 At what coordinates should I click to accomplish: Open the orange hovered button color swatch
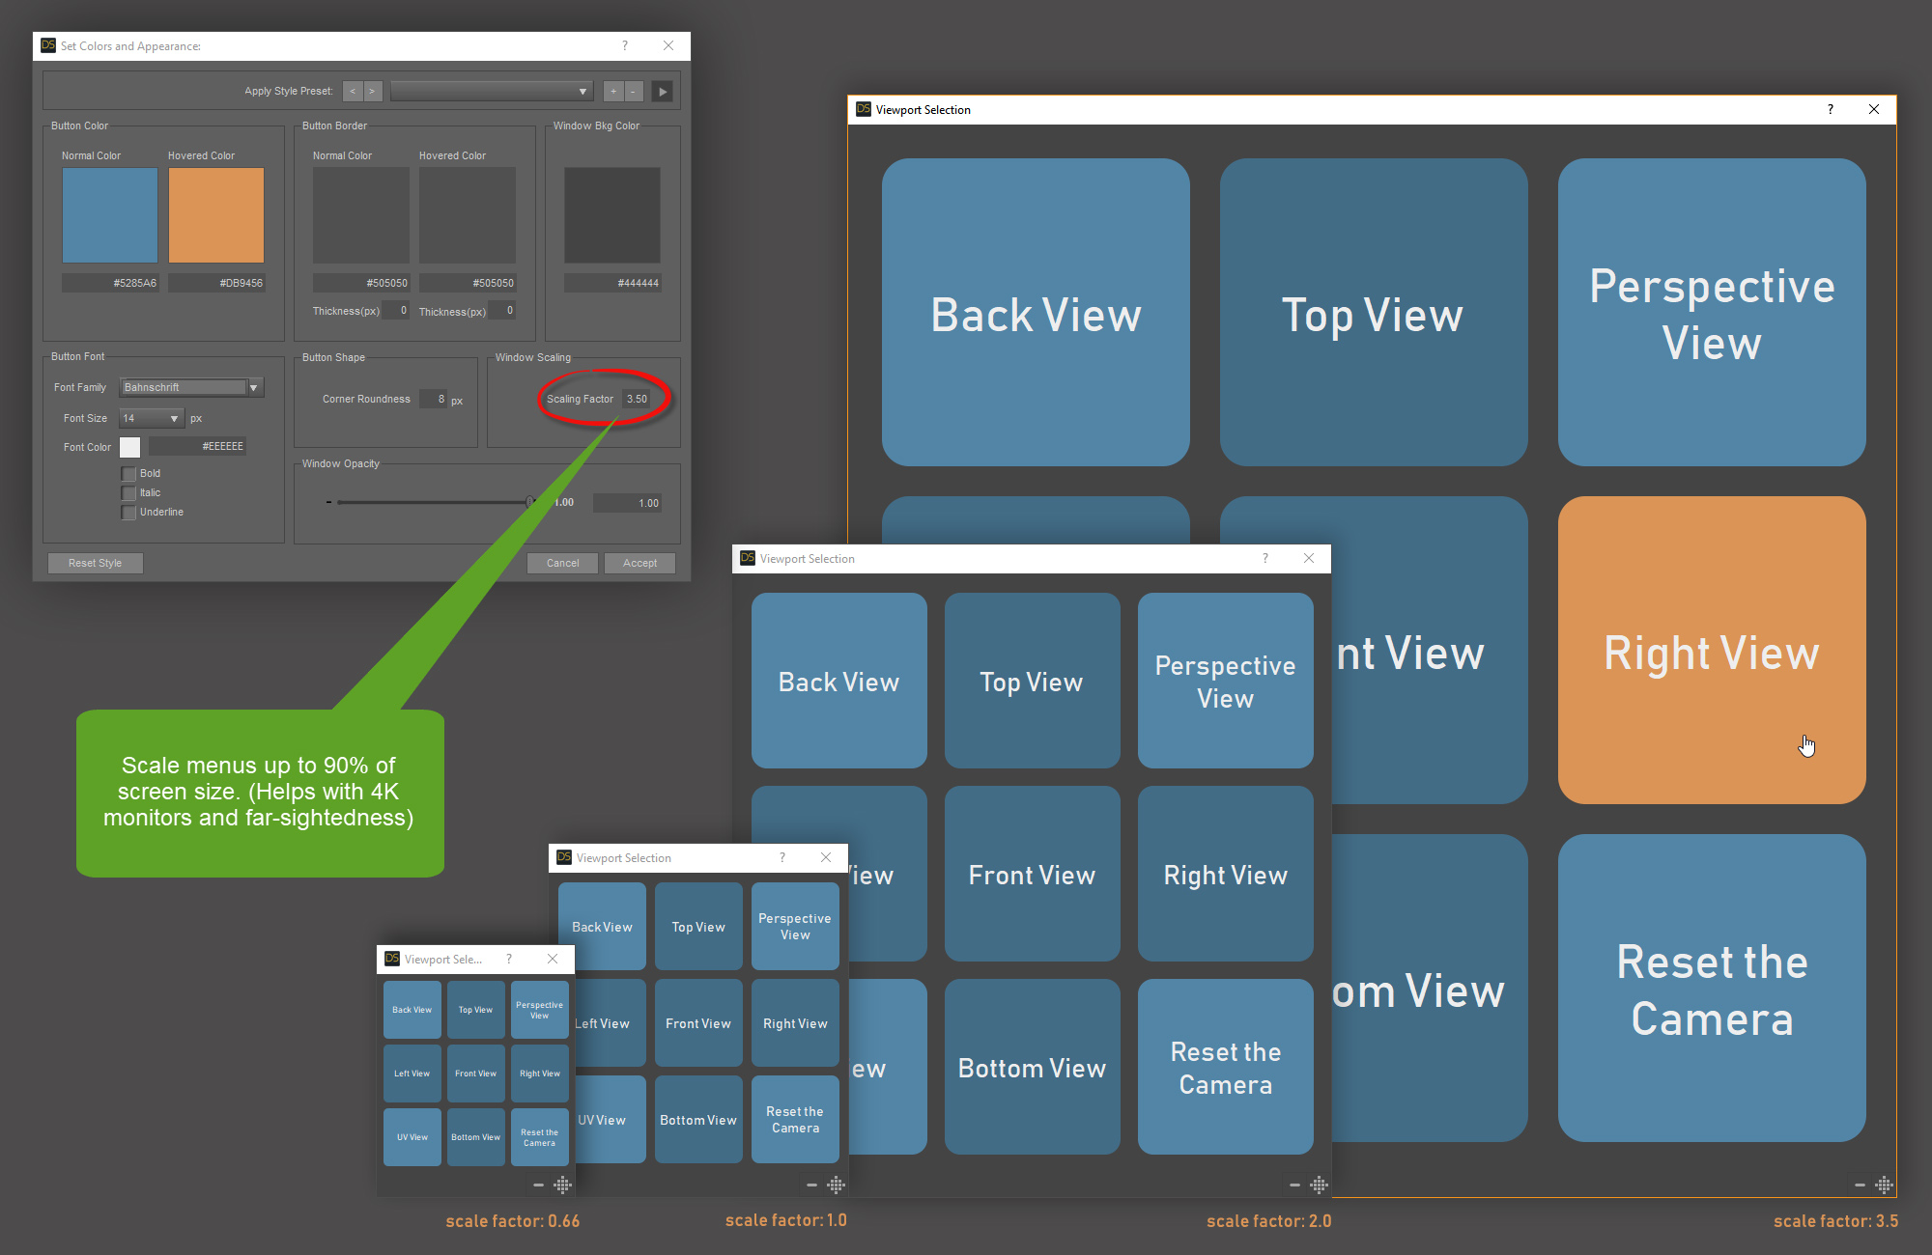216,215
